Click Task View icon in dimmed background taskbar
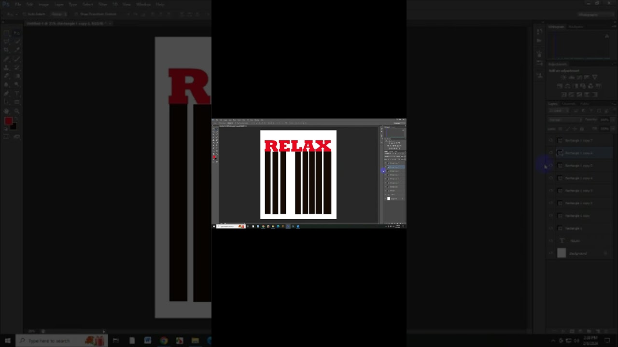The height and width of the screenshot is (347, 618). pyautogui.click(x=116, y=341)
